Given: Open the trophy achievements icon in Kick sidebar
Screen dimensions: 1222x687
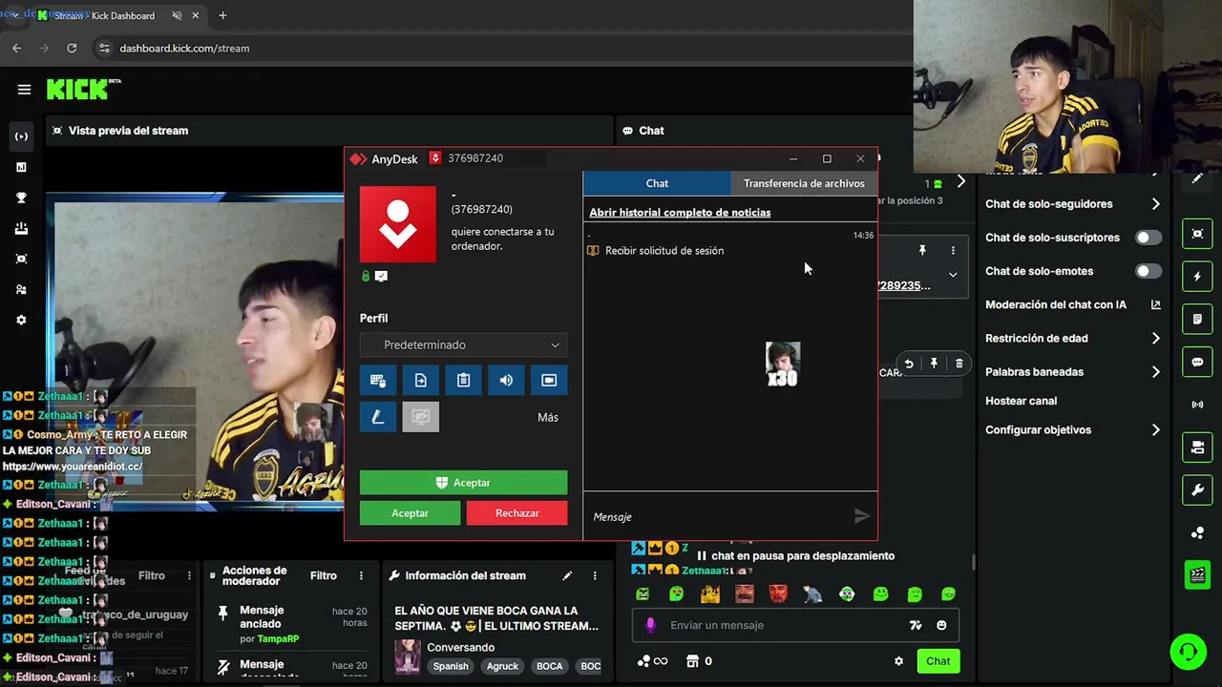Looking at the screenshot, I should pos(21,198).
